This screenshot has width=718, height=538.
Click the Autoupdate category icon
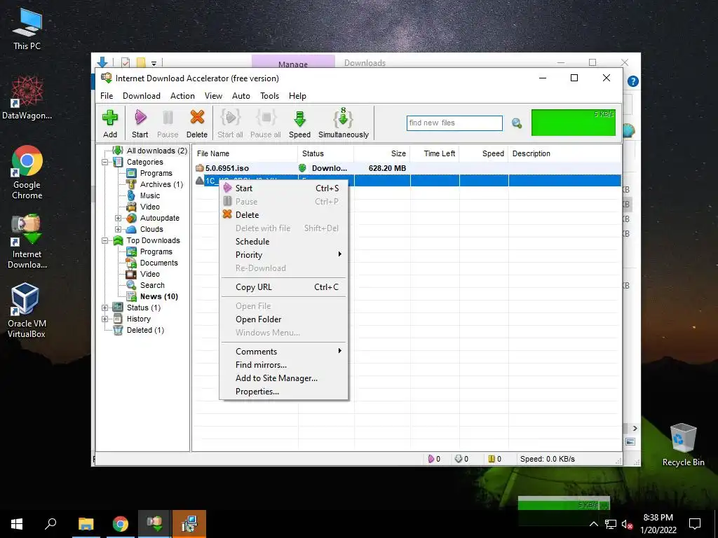click(x=131, y=219)
